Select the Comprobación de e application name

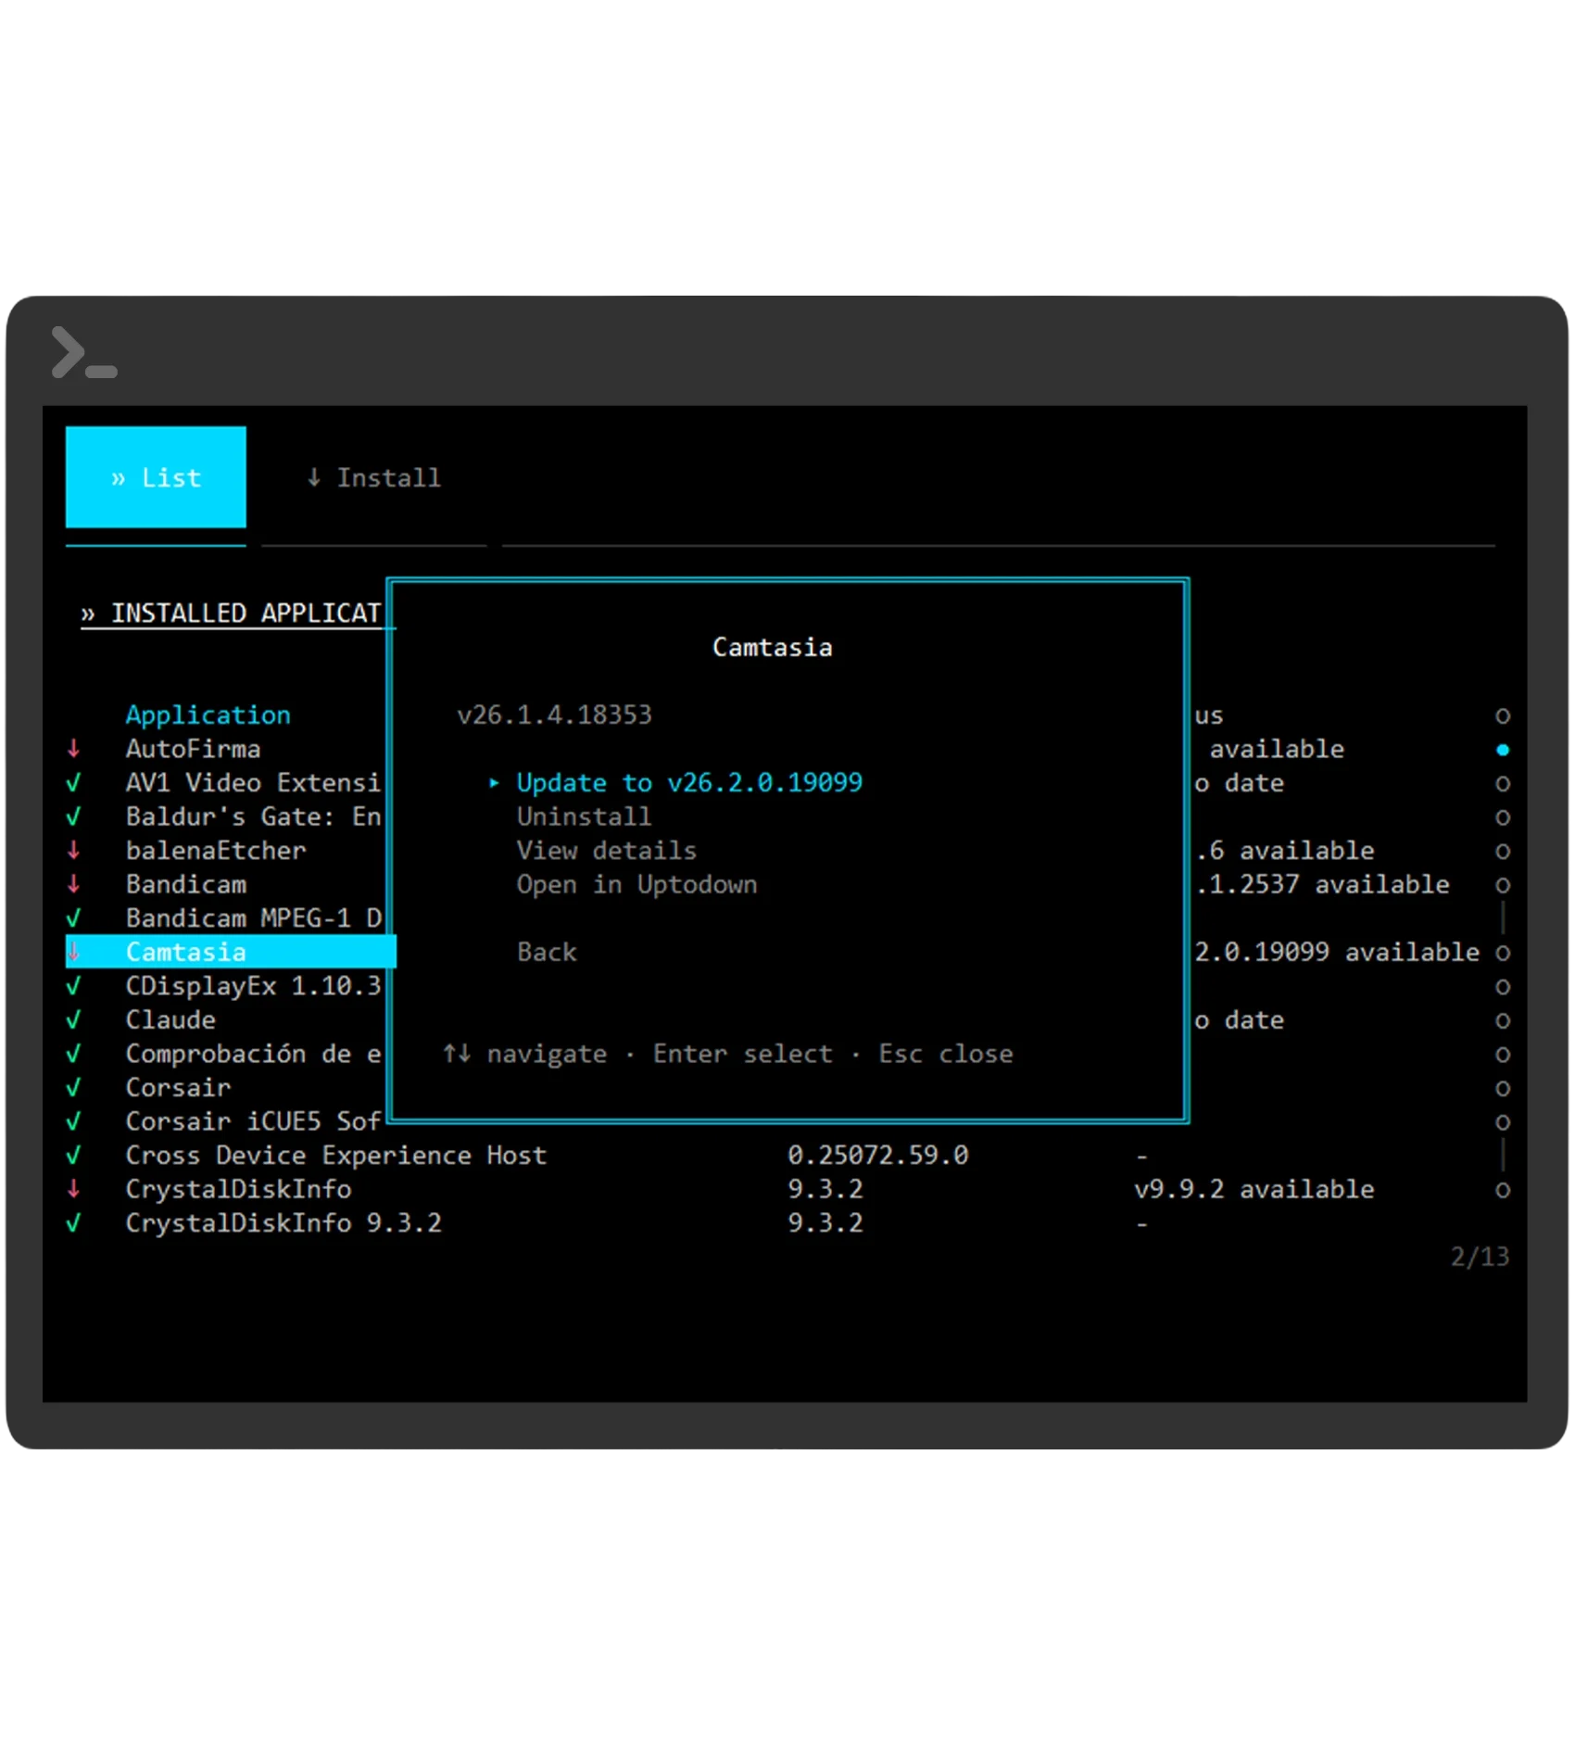tap(253, 1053)
